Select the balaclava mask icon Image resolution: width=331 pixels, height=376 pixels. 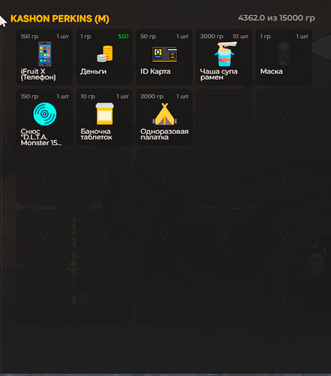(284, 54)
